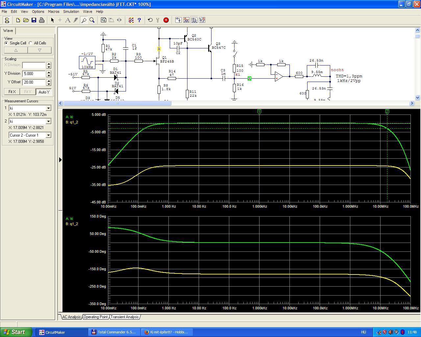Viewport: 421px width, 337px height.
Task: Click inside the Y Division input field
Action: coord(34,74)
